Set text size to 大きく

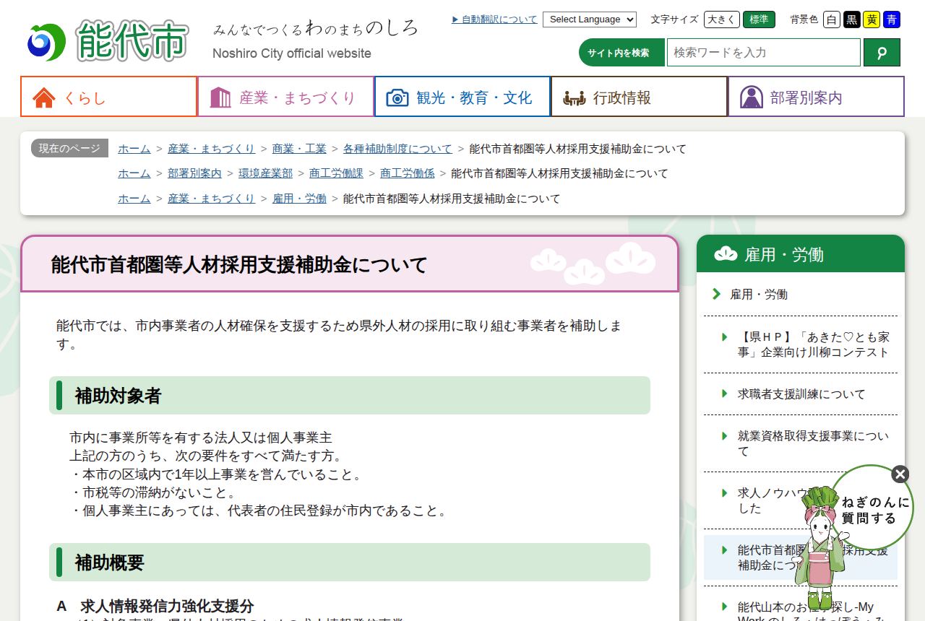[x=722, y=19]
